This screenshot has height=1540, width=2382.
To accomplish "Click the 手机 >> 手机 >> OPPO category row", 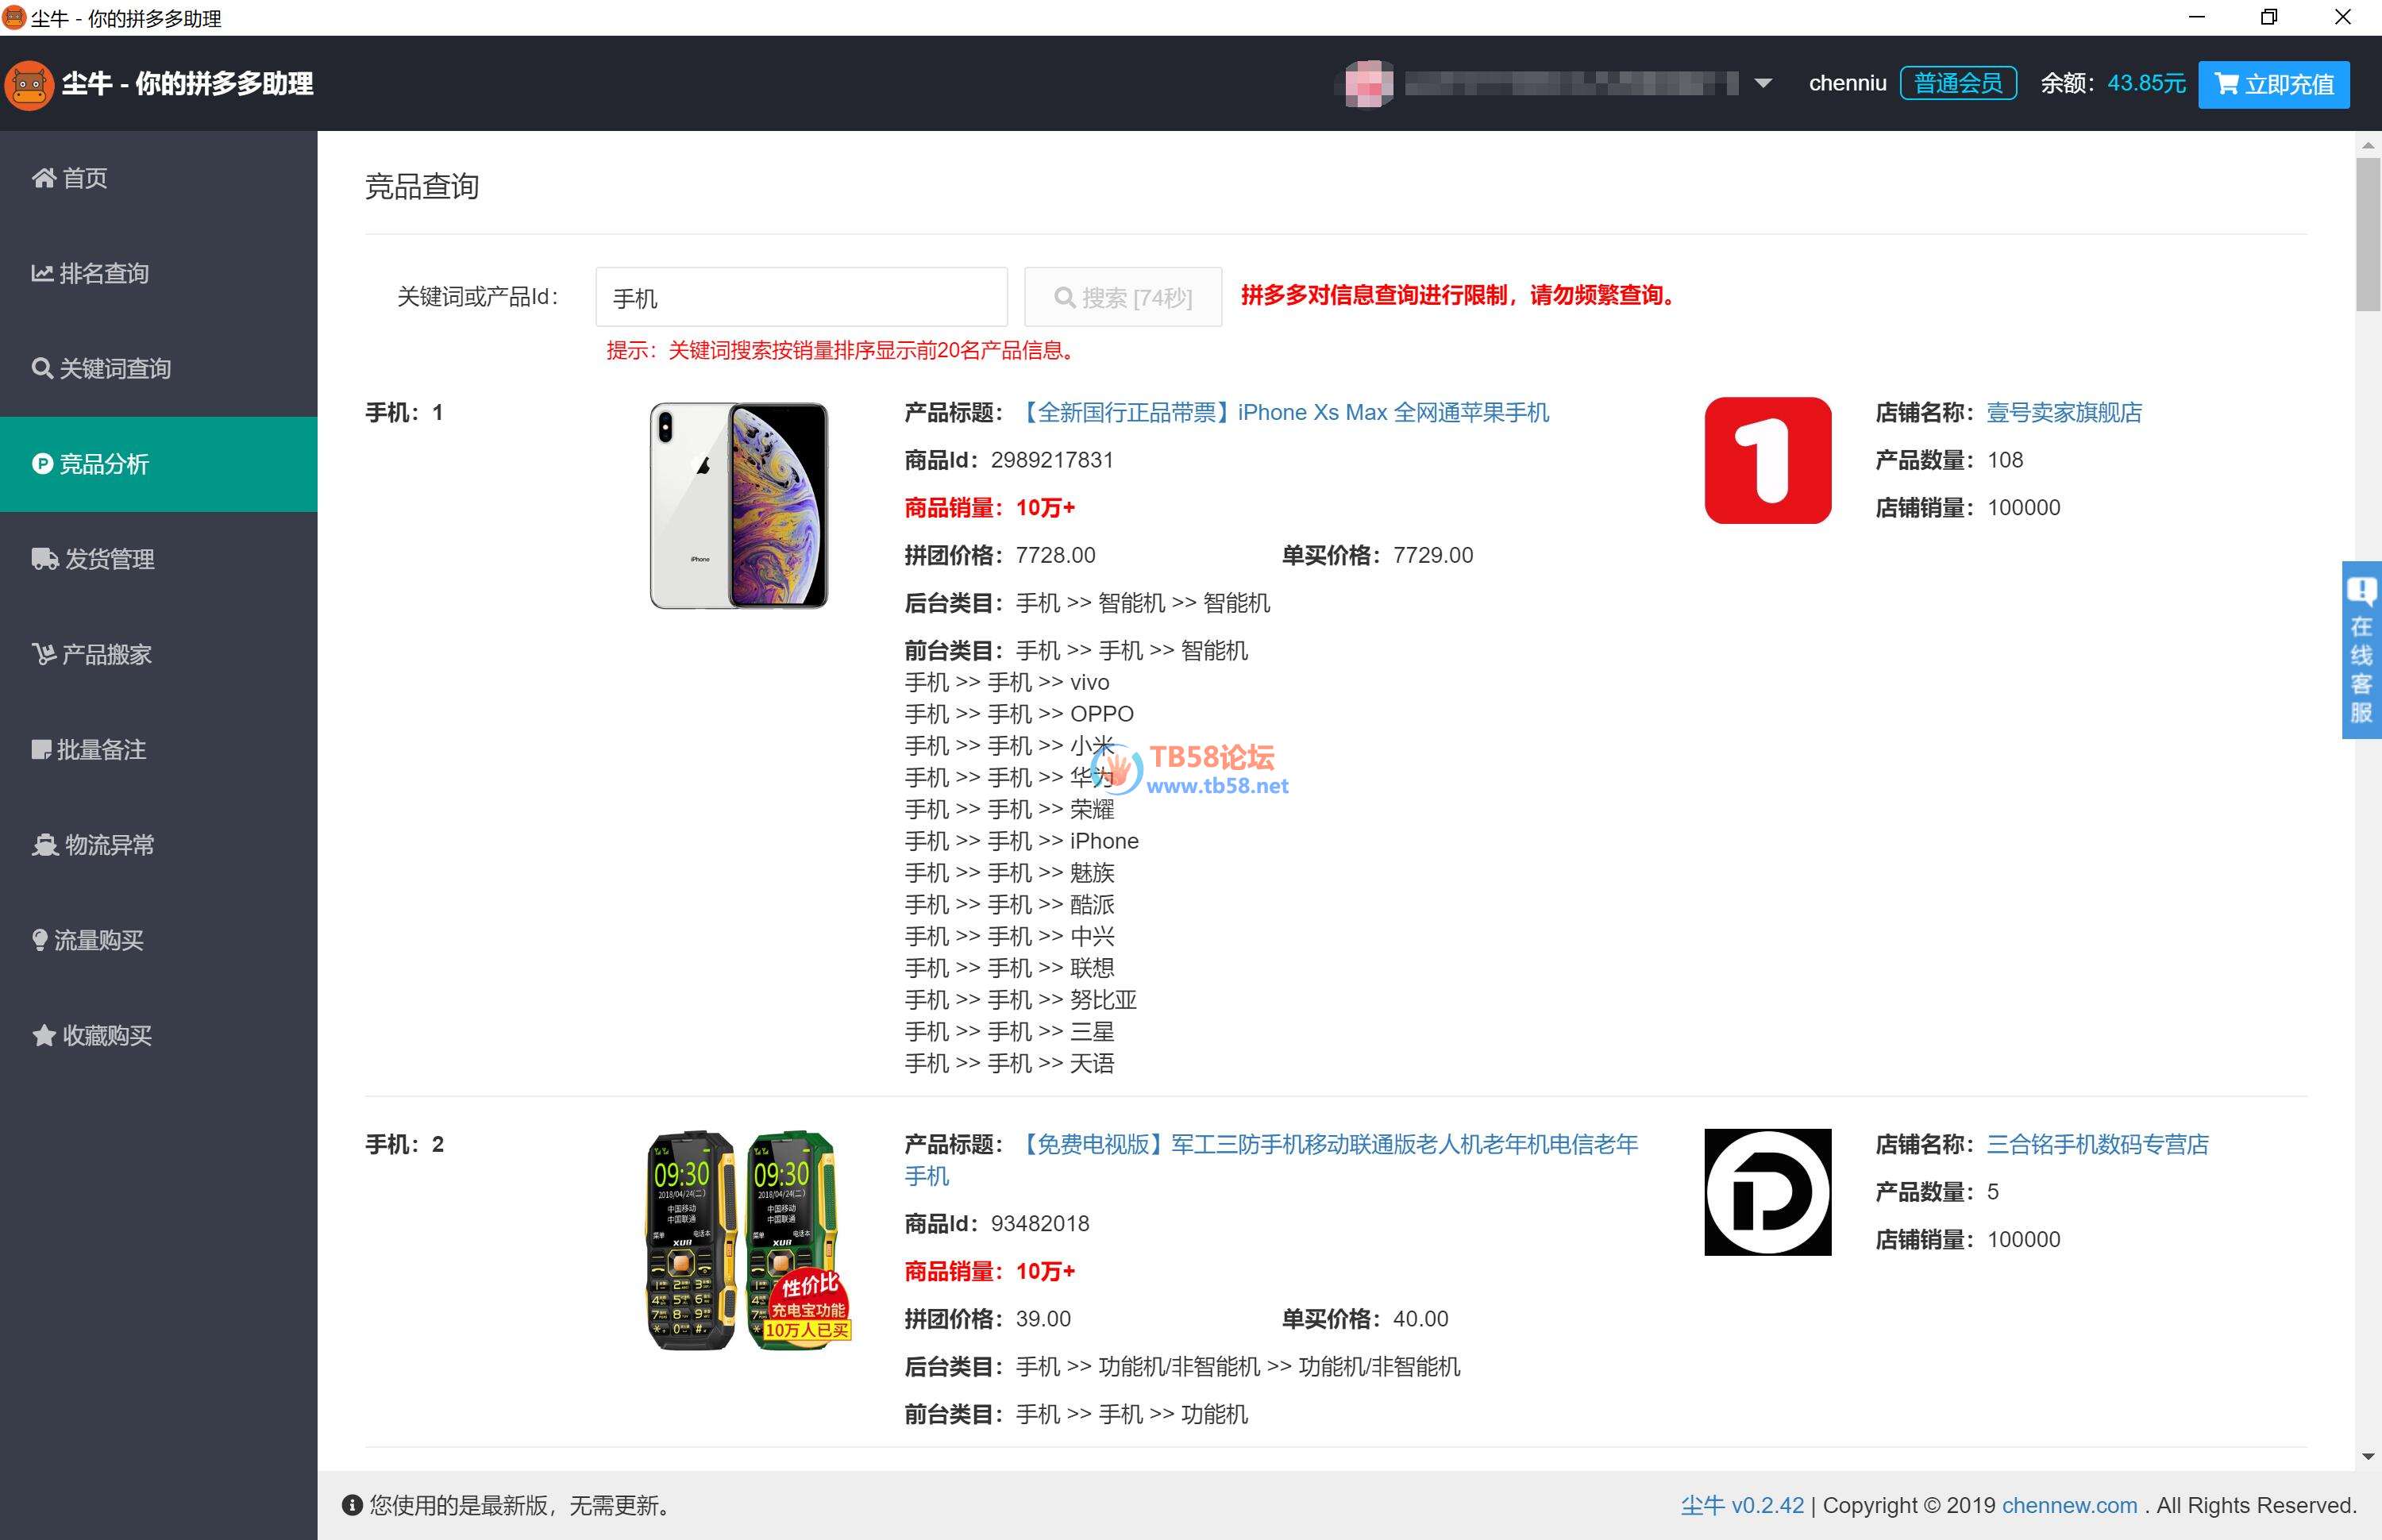I will point(1019,714).
